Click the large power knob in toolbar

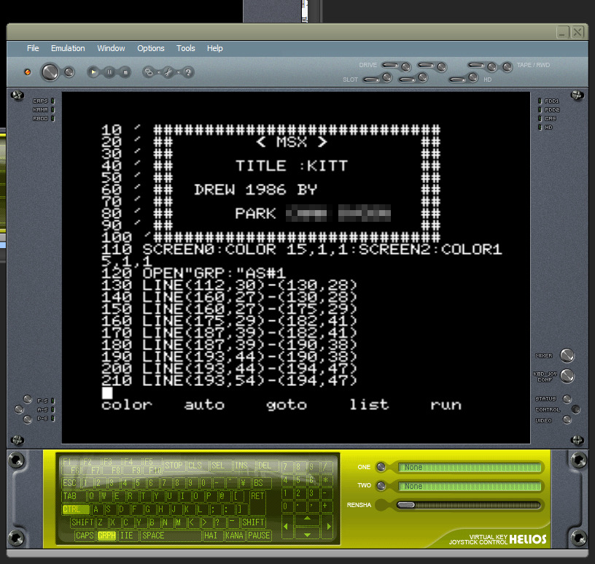click(x=50, y=72)
